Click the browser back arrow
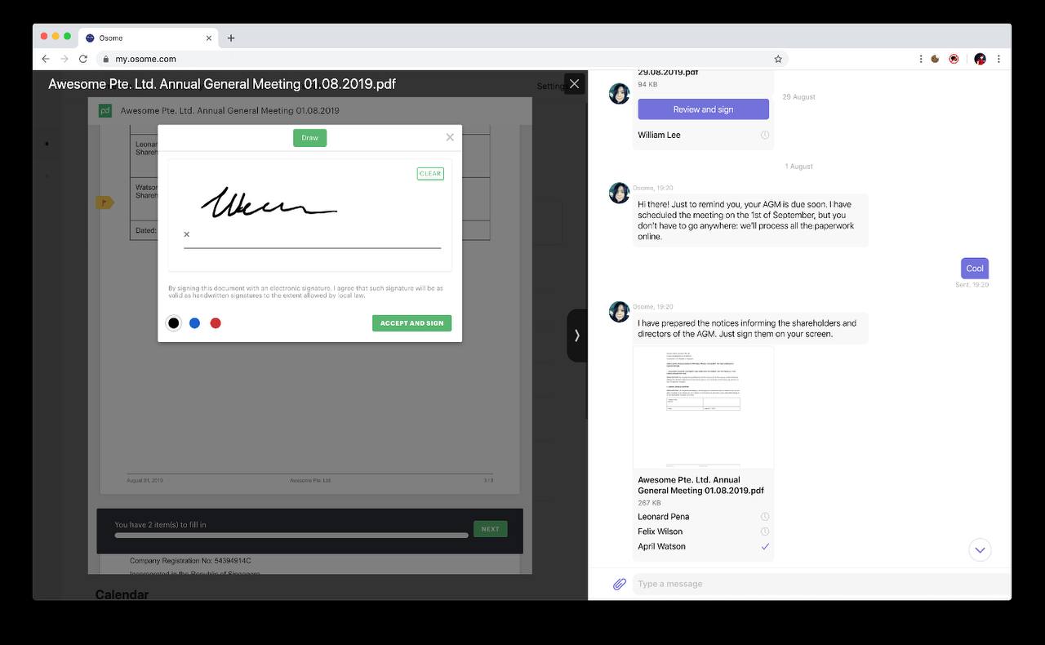Image resolution: width=1045 pixels, height=645 pixels. point(46,59)
